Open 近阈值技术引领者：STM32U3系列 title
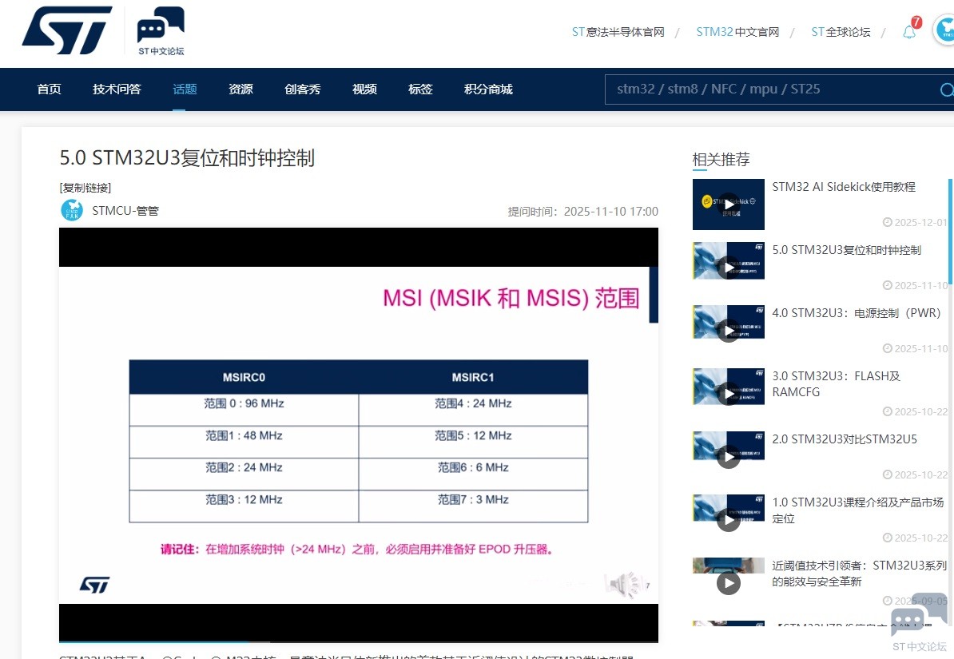This screenshot has width=954, height=659. pyautogui.click(x=859, y=574)
